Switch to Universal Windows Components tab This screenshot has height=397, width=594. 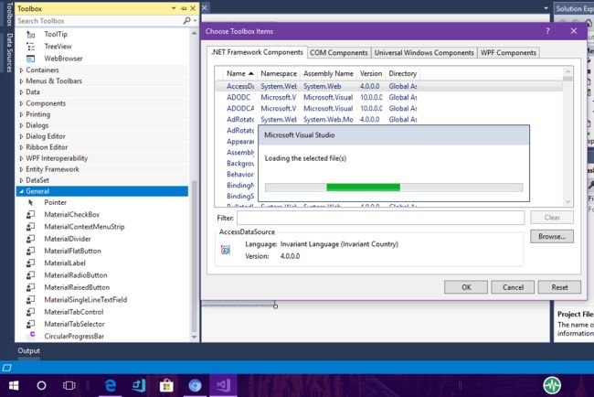[x=424, y=53]
